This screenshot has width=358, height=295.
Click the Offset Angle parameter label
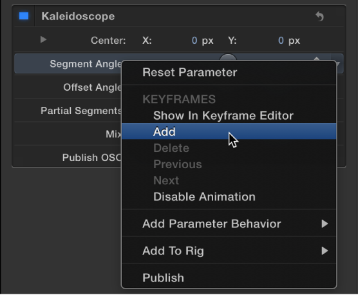92,88
